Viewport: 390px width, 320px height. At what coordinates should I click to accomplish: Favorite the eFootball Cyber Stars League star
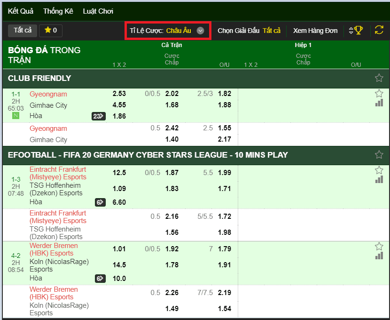coord(379,155)
